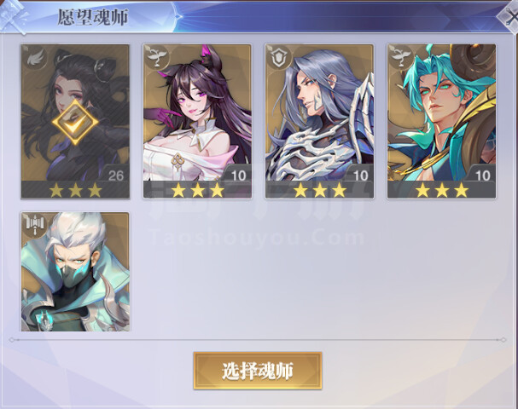Click the shield class icon on silver-haired card
The width and height of the screenshot is (518, 409).
[x=279, y=58]
